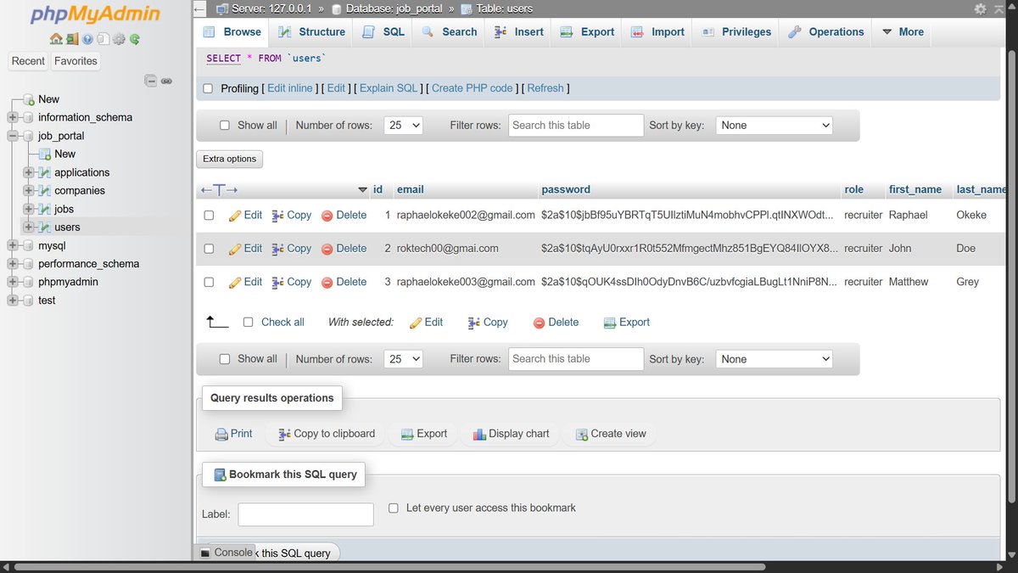Click the green reload navigation panel icon
Image resolution: width=1018 pixels, height=573 pixels.
(134, 39)
